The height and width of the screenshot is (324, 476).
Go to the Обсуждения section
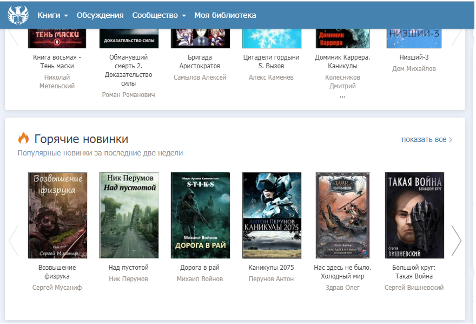(100, 15)
